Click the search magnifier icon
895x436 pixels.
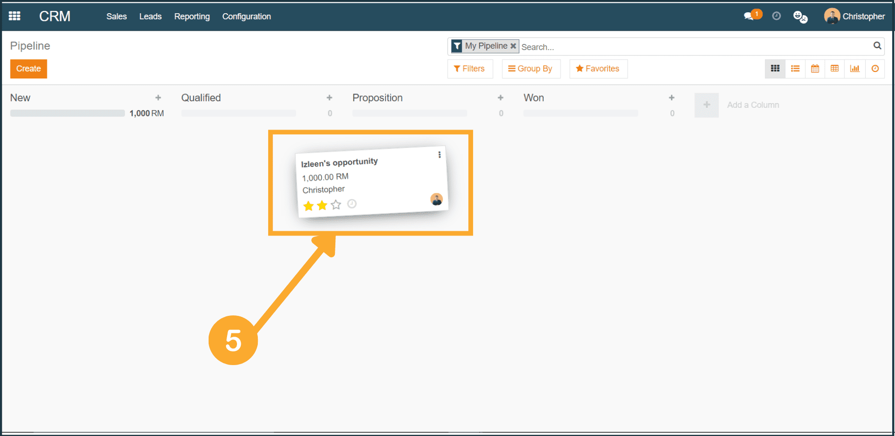pos(877,46)
